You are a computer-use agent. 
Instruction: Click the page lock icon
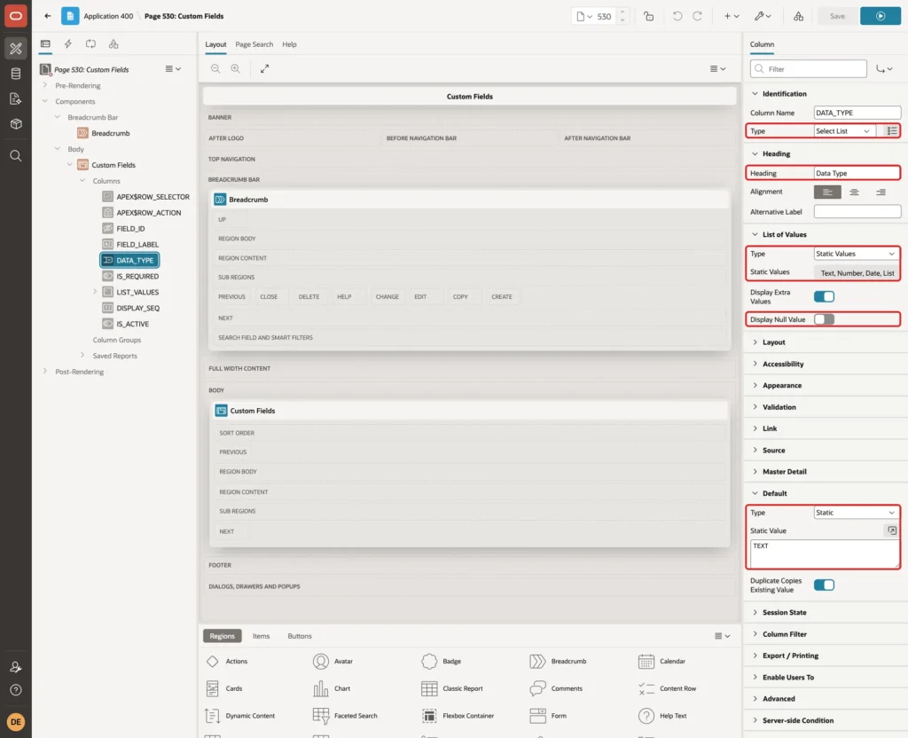[648, 16]
